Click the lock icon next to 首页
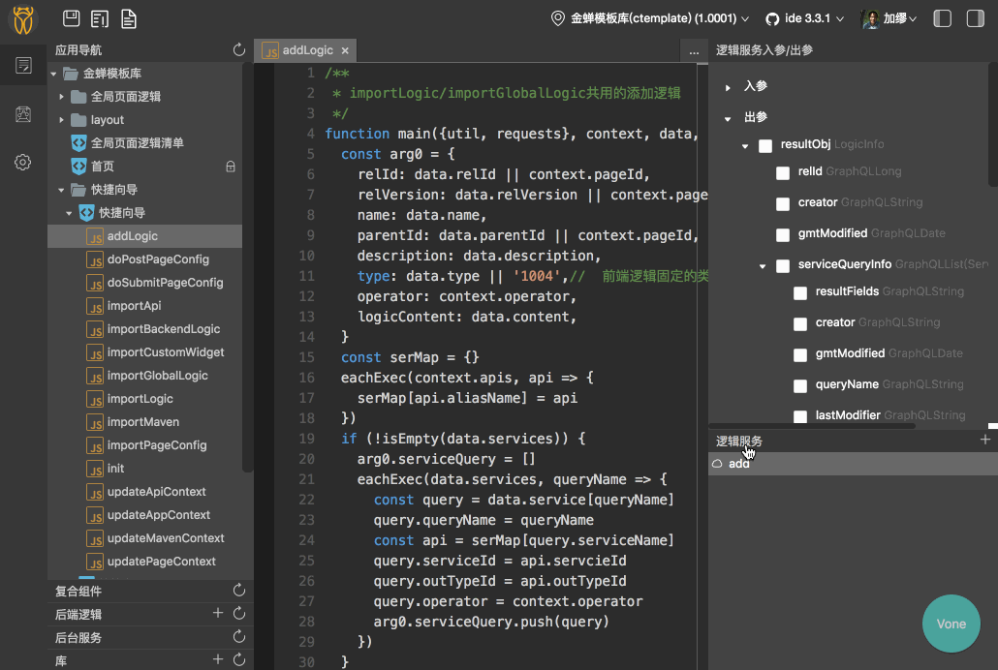998x670 pixels. (x=231, y=167)
